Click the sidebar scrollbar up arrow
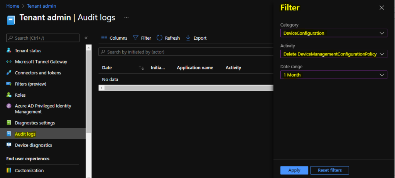This screenshot has height=178, width=395. [89, 47]
